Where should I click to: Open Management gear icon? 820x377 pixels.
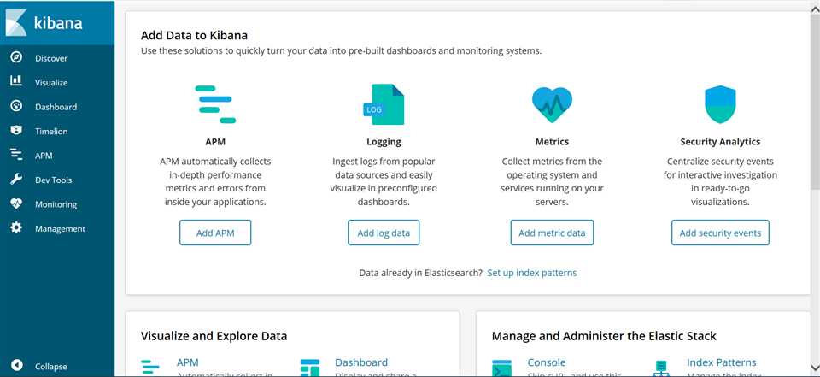(x=16, y=227)
